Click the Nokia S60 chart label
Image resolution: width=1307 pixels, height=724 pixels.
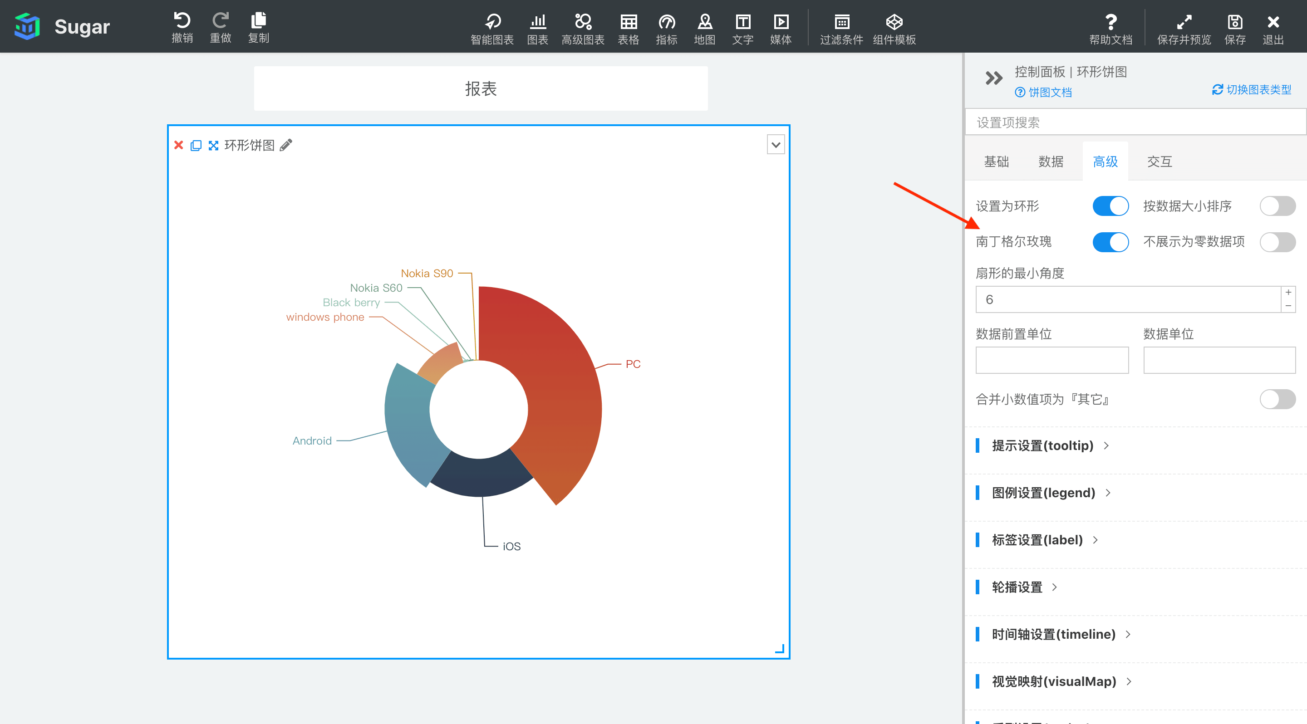click(376, 288)
